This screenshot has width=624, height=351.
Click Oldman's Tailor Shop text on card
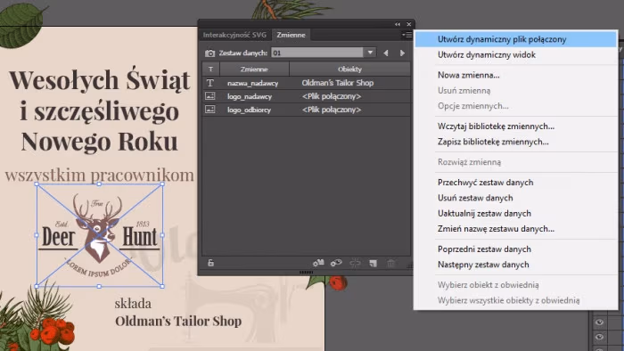[178, 322]
